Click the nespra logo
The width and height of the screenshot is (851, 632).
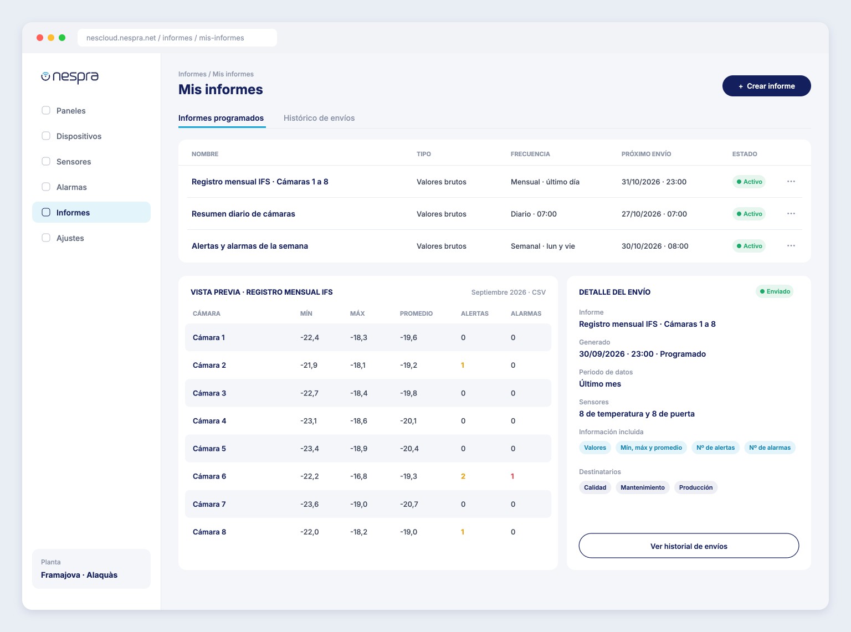point(70,77)
